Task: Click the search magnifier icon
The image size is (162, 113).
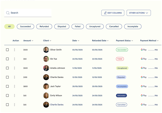Action: coord(8,13)
